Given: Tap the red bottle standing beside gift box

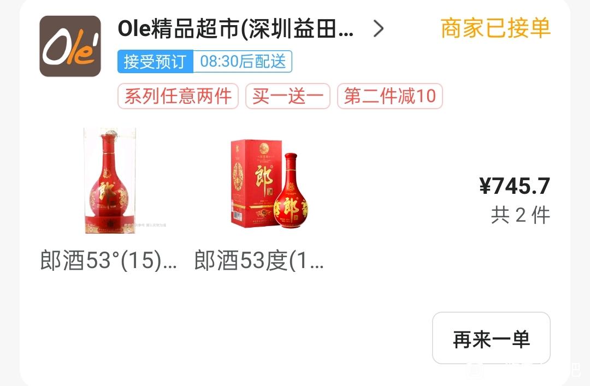Looking at the screenshot, I should [x=291, y=190].
